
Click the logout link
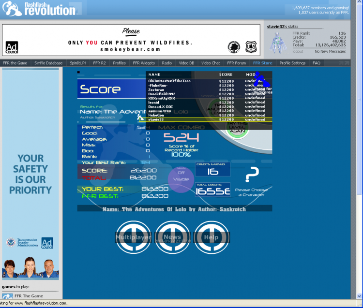click(298, 51)
